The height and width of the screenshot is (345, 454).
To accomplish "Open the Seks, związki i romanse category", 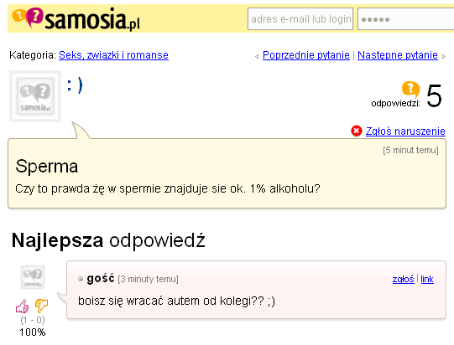I will pyautogui.click(x=113, y=55).
